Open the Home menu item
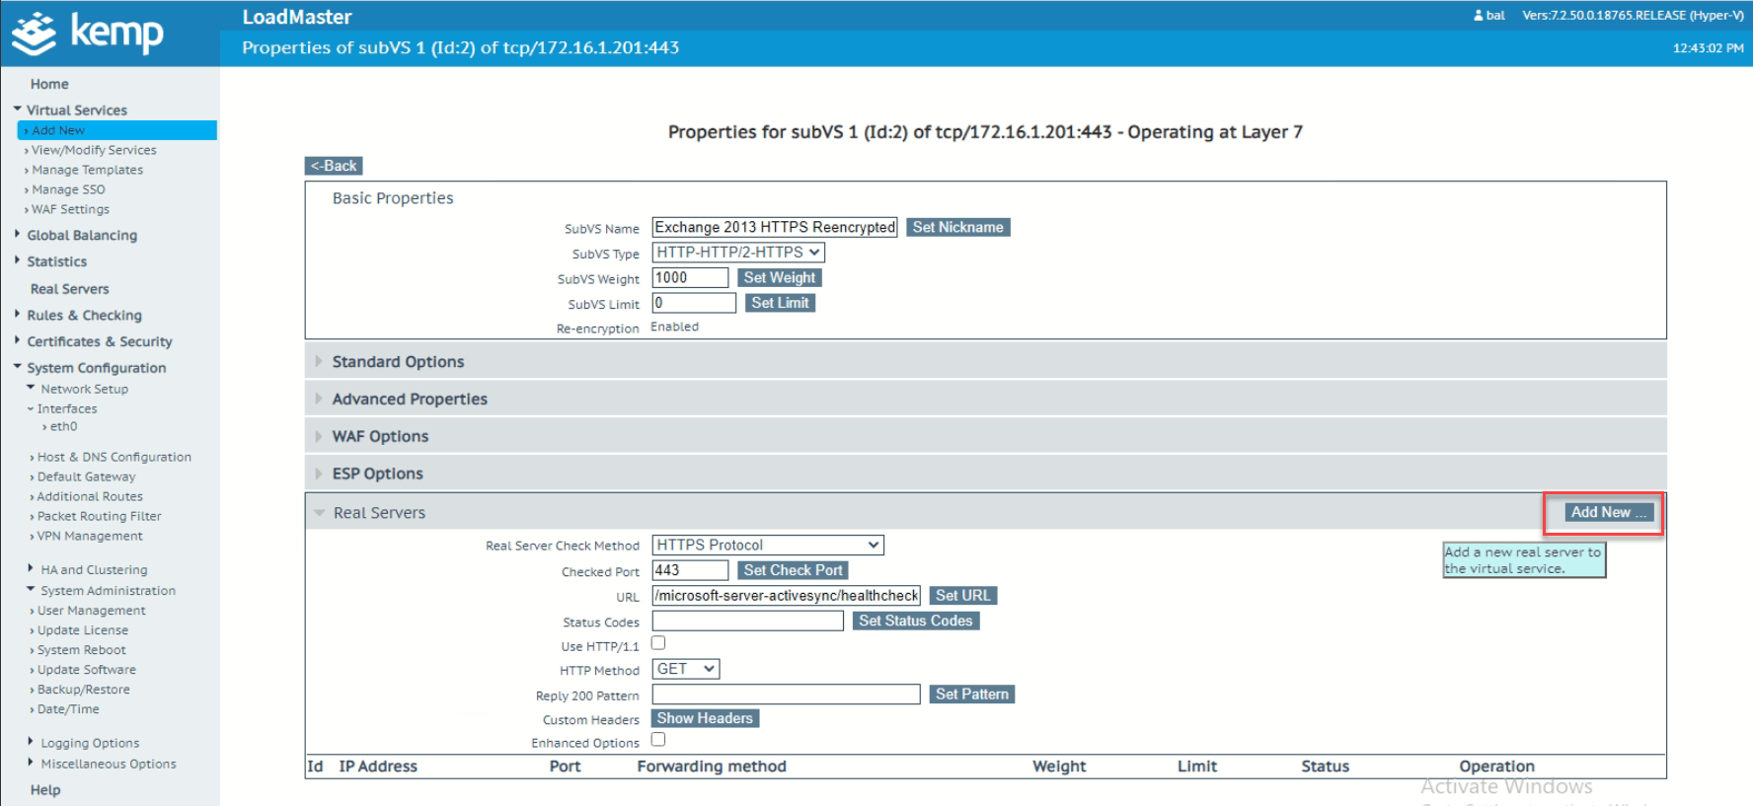 [49, 84]
